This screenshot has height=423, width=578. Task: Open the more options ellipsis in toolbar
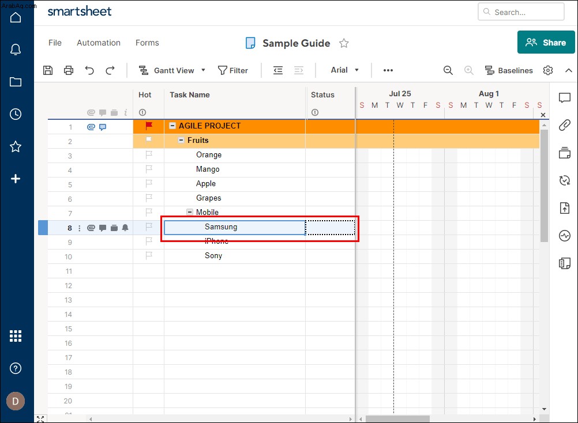pyautogui.click(x=388, y=70)
